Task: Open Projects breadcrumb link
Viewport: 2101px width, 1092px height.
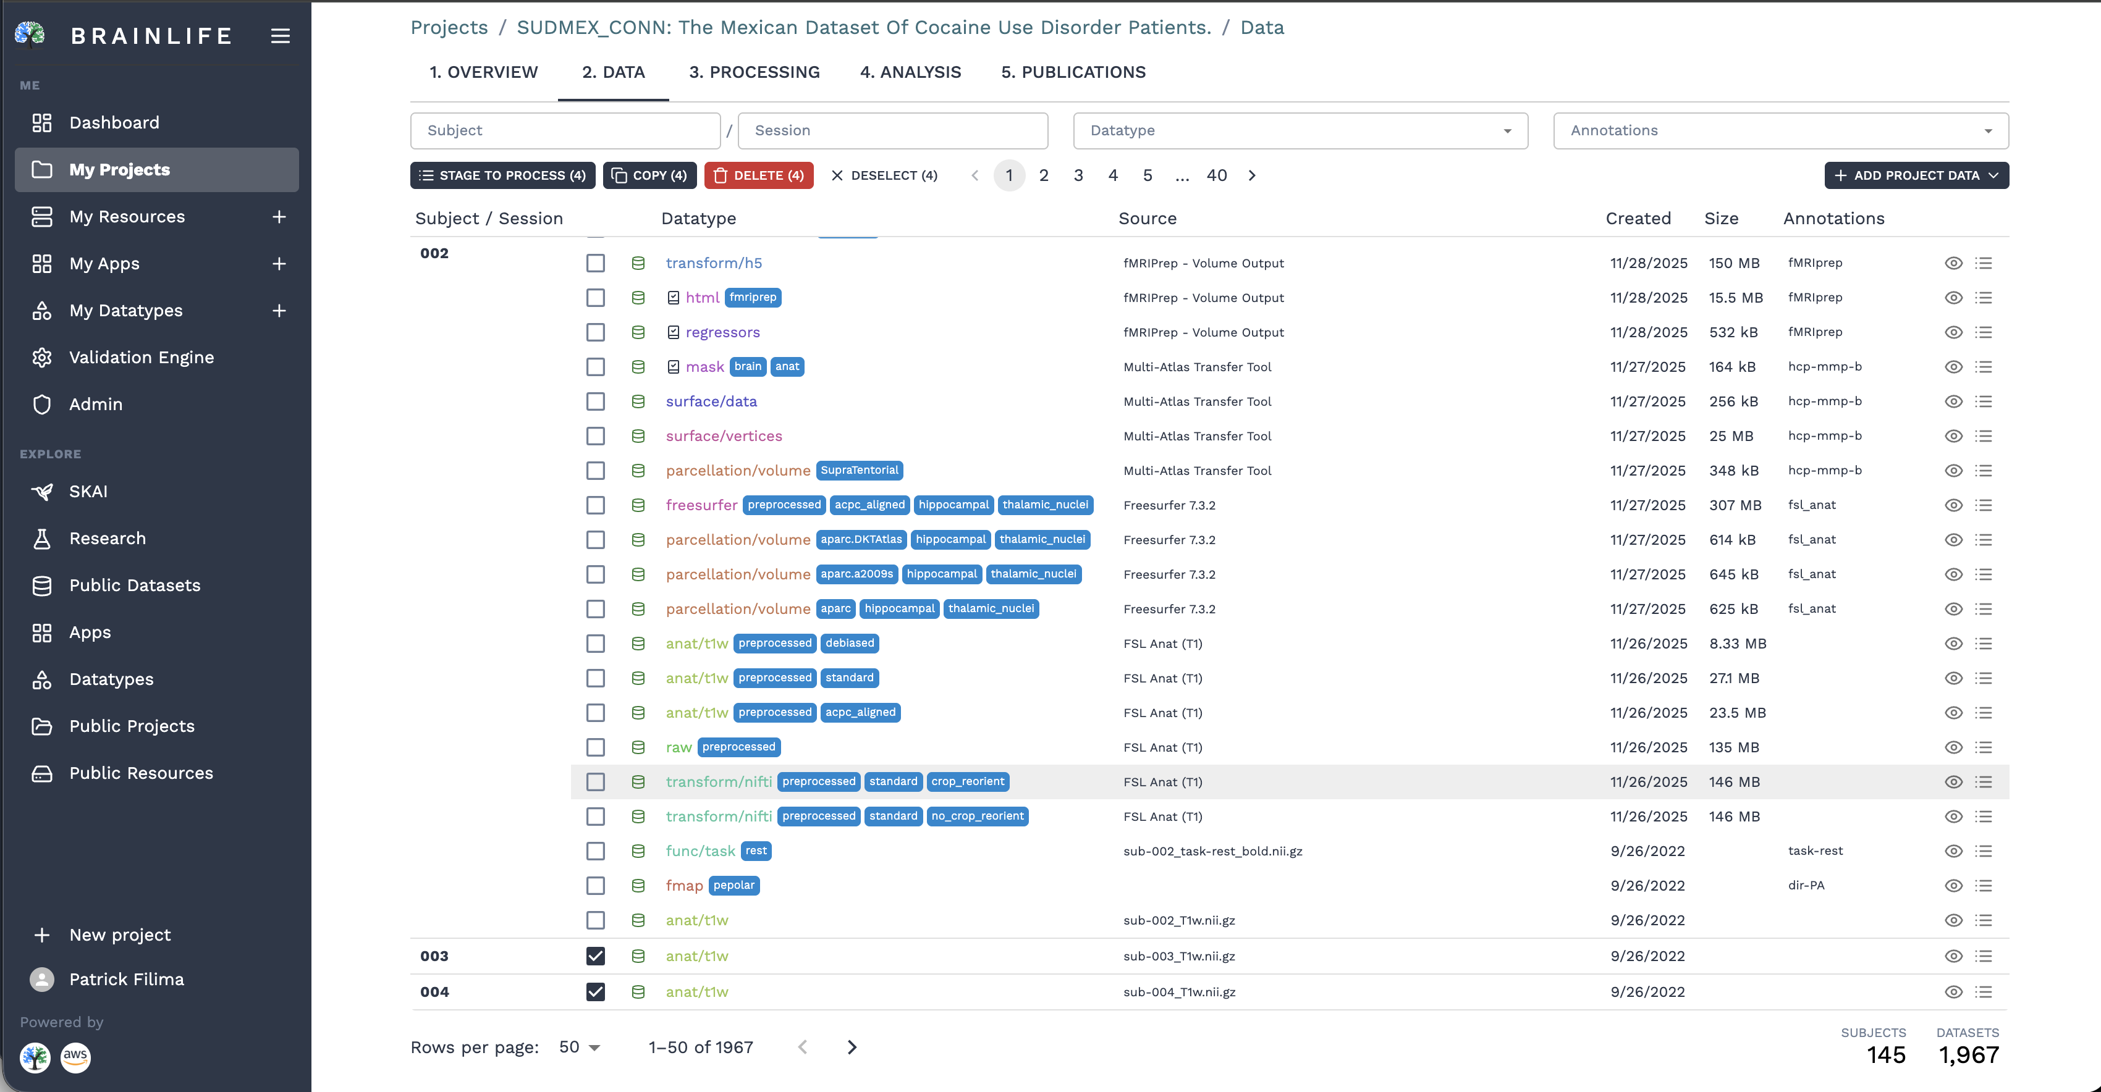Action: 449,28
